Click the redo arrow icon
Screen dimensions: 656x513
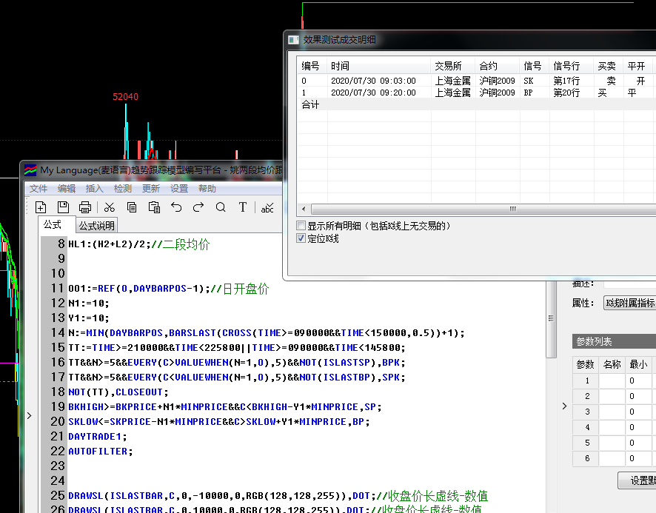pyautogui.click(x=198, y=207)
